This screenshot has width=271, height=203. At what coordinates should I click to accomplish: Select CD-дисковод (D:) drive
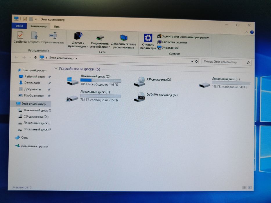pos(153,81)
